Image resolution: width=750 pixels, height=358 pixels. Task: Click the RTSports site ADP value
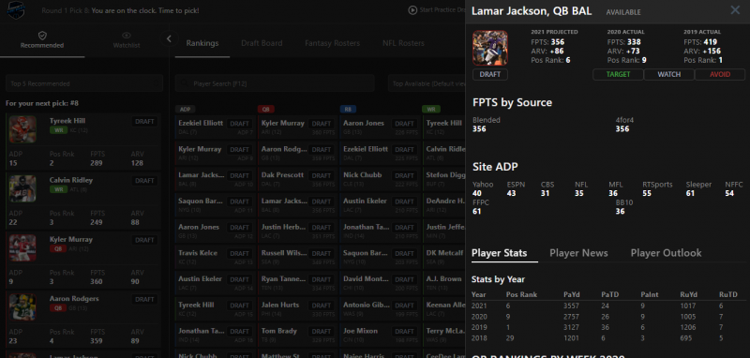click(647, 194)
